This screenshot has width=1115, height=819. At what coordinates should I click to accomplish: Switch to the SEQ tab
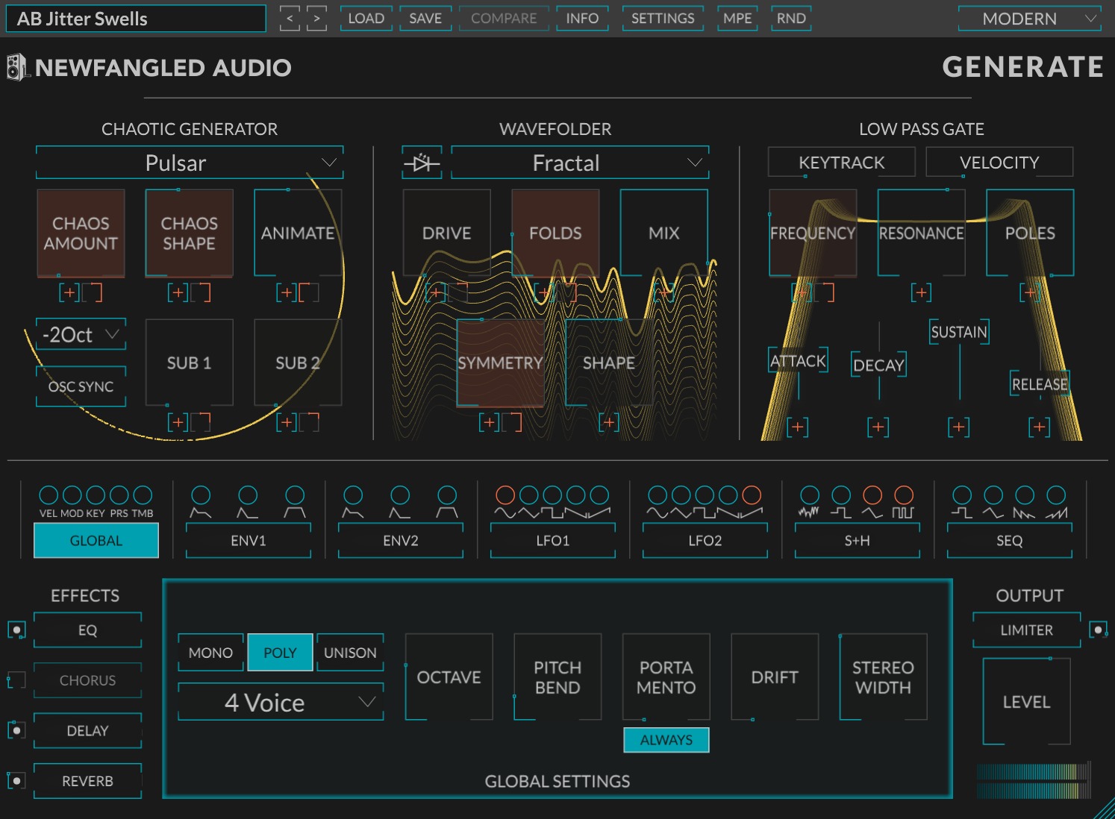tap(1010, 541)
